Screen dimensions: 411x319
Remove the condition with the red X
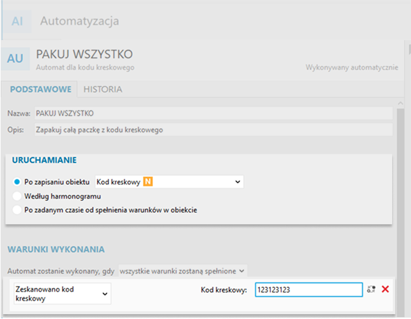[385, 289]
